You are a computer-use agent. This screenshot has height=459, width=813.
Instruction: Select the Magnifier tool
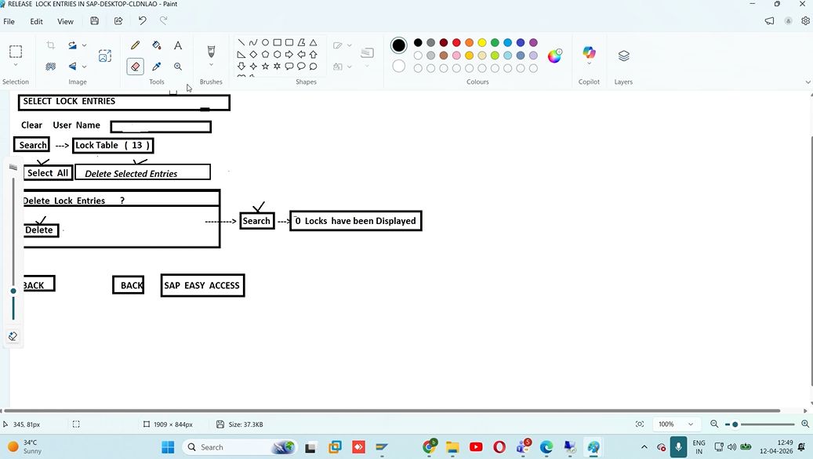click(x=178, y=67)
